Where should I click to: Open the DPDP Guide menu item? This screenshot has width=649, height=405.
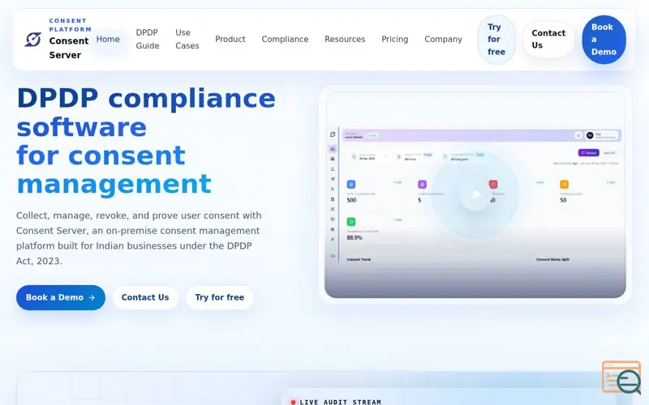pos(148,39)
